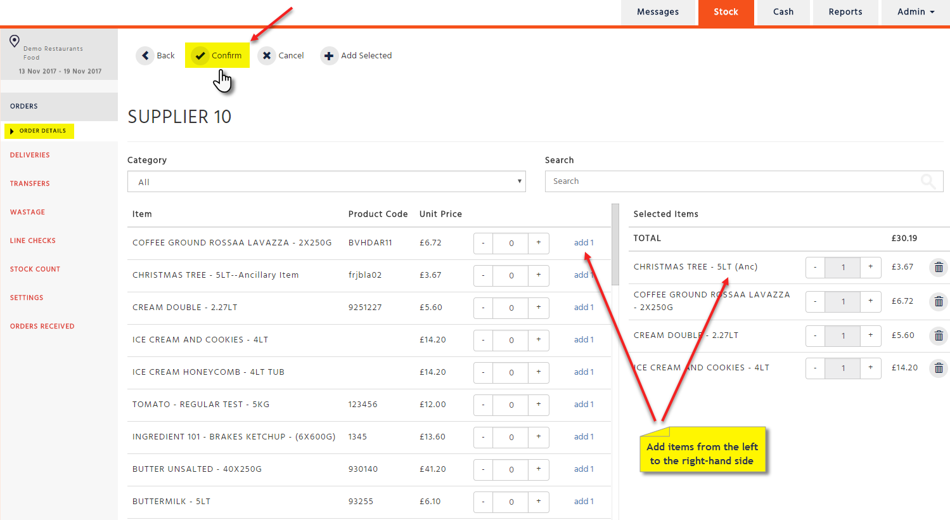This screenshot has height=520, width=950.
Task: Remove Cream Double using trash icon
Action: coord(939,336)
